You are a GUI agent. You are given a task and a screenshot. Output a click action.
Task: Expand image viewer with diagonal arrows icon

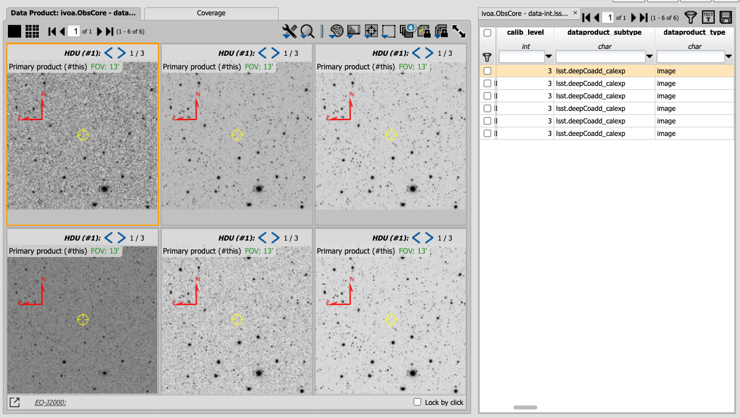coord(459,31)
